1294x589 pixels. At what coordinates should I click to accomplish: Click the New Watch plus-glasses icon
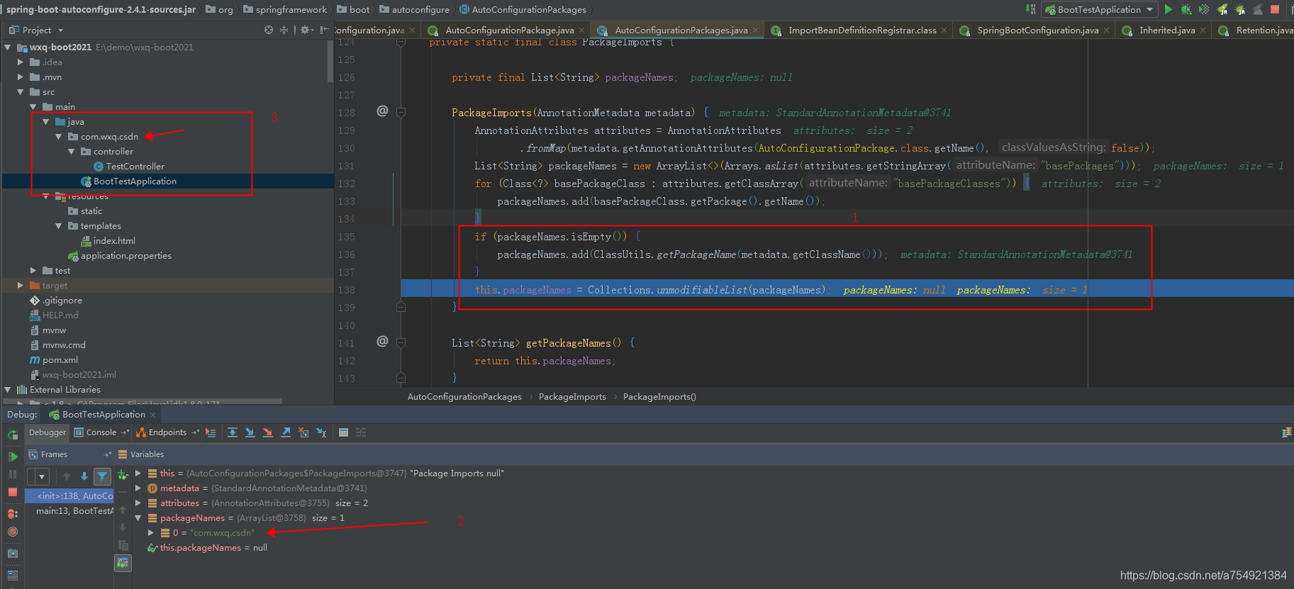pyautogui.click(x=123, y=474)
